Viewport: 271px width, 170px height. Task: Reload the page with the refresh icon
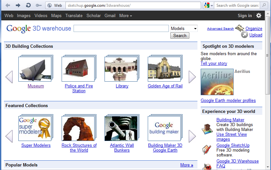coord(28,5)
